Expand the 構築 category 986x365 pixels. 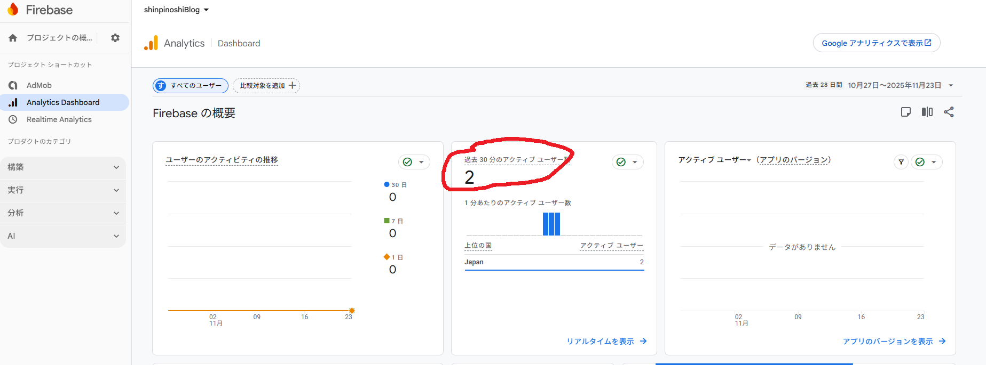tap(64, 167)
